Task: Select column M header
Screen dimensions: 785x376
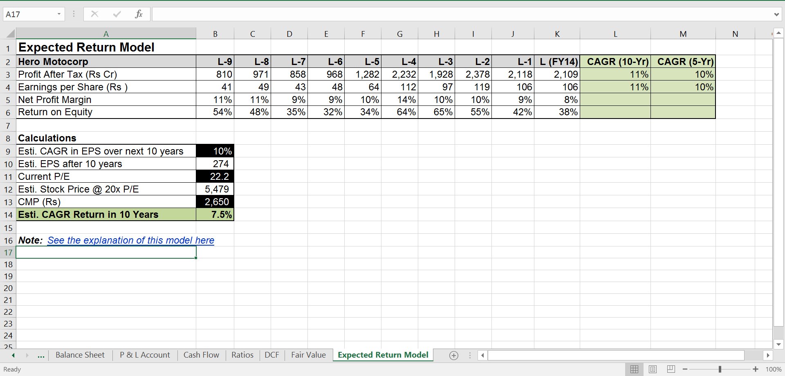Action: point(683,34)
